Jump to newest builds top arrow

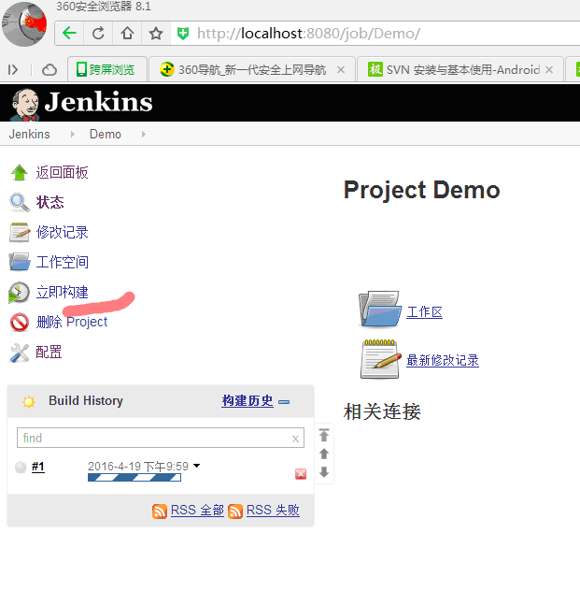pos(324,435)
